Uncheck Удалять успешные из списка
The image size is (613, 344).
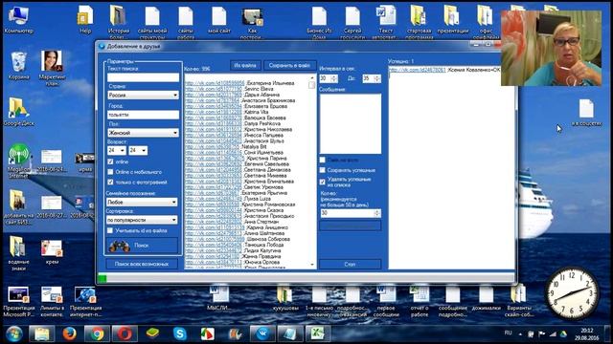click(x=322, y=182)
